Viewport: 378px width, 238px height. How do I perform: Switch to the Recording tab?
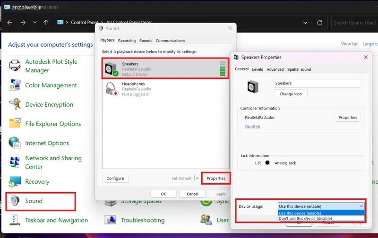click(x=127, y=41)
